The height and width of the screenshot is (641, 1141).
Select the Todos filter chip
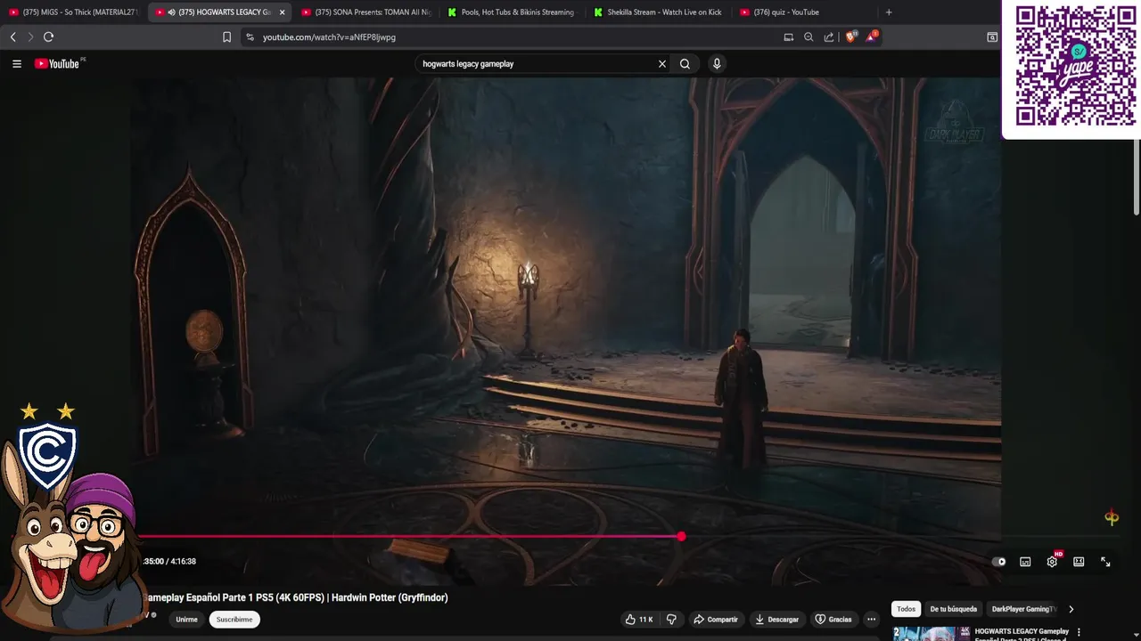[x=906, y=609]
